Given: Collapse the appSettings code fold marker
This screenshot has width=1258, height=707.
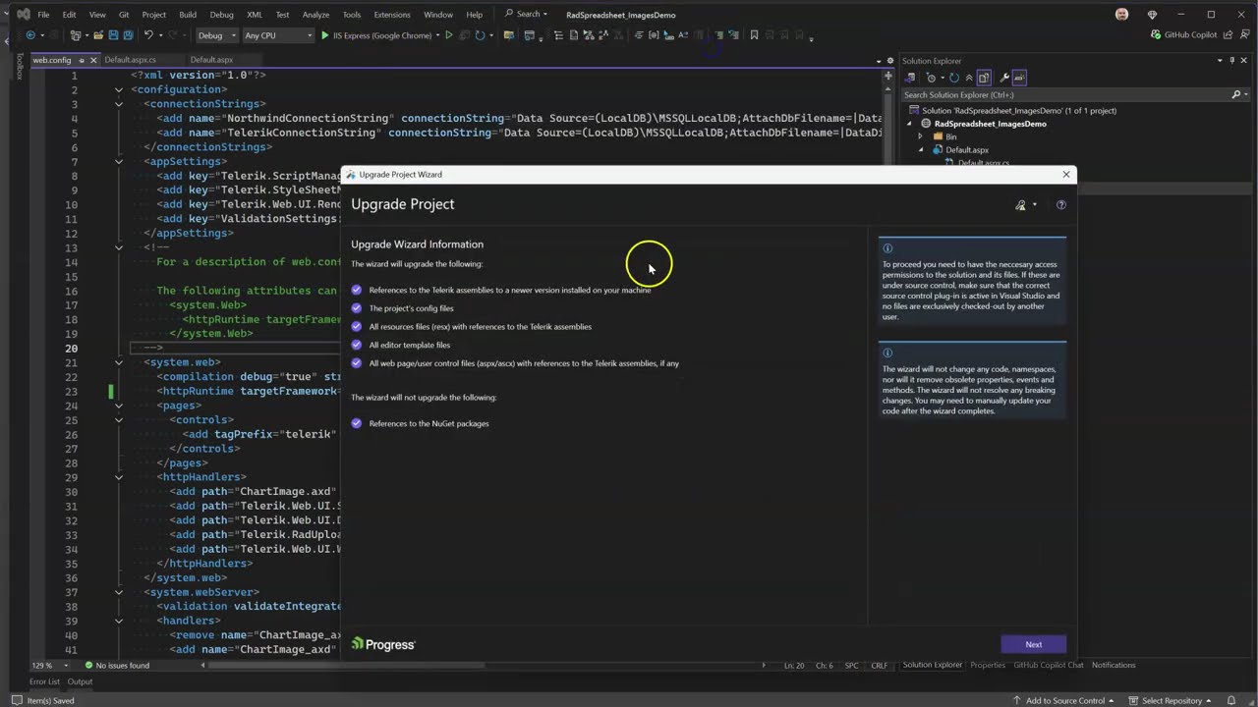Looking at the screenshot, I should pyautogui.click(x=119, y=161).
